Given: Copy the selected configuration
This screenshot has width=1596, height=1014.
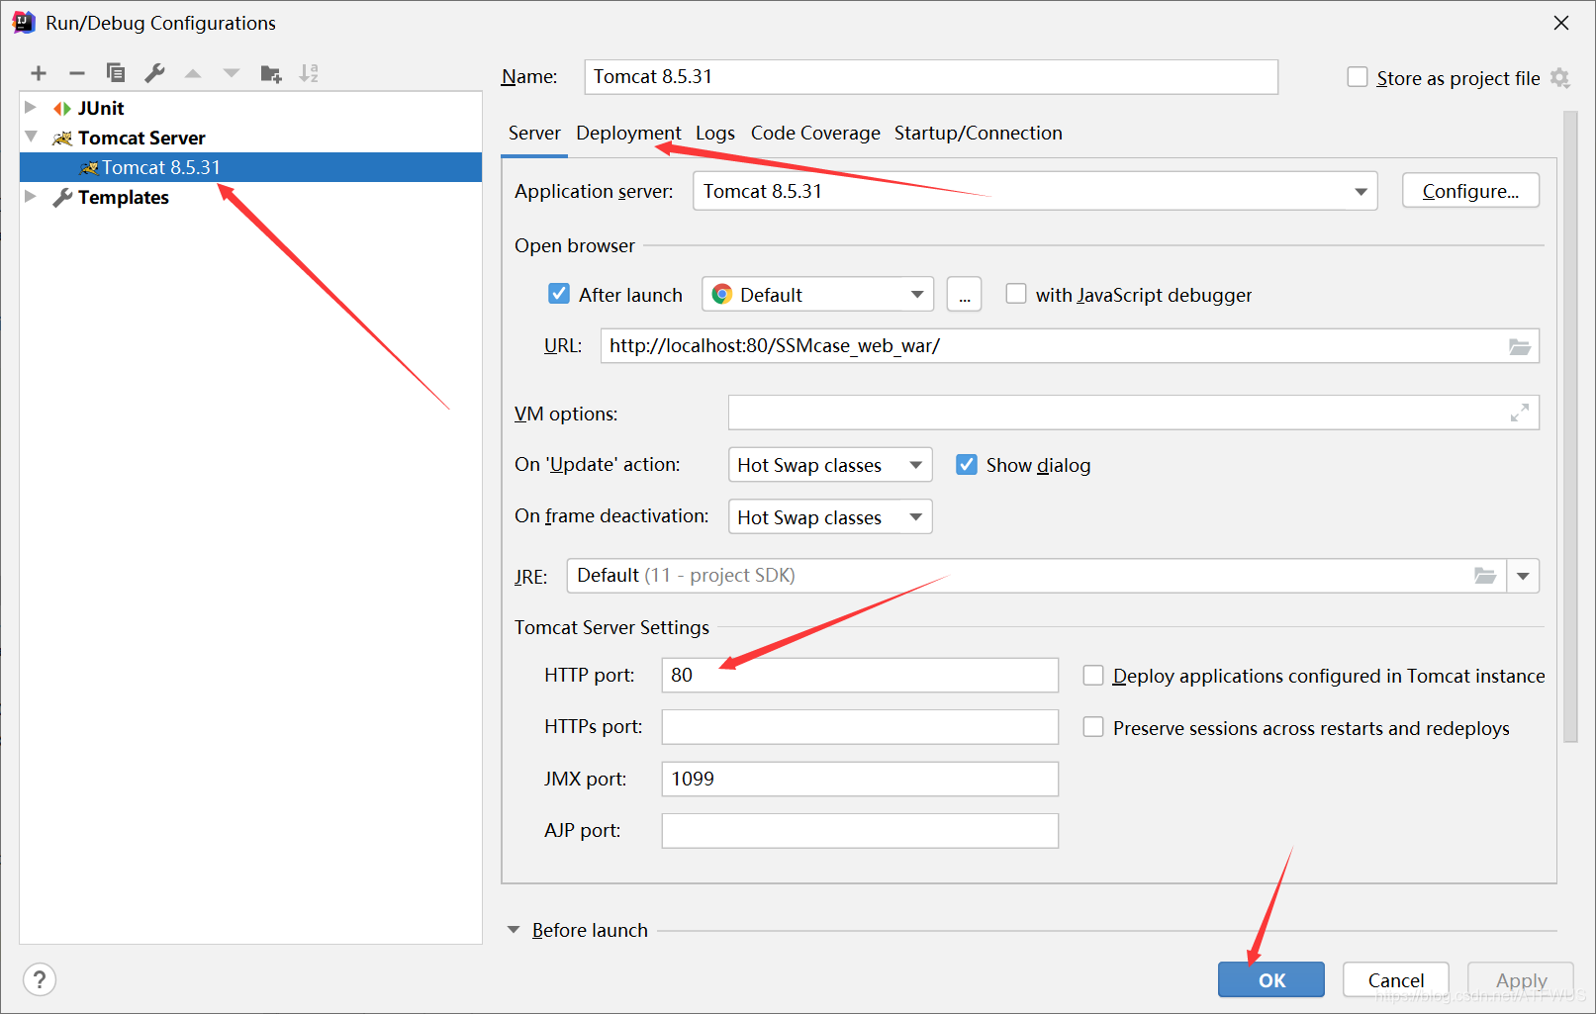Looking at the screenshot, I should coord(116,73).
